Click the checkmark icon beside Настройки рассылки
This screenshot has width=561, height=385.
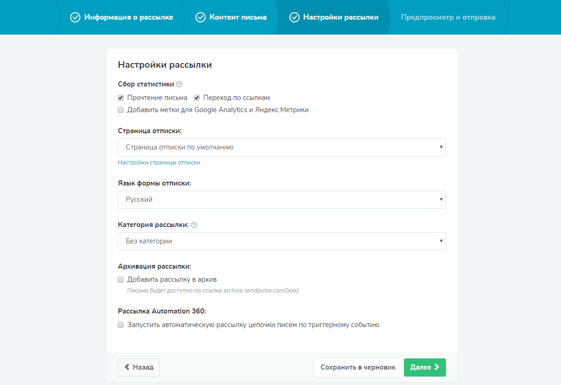pos(294,17)
